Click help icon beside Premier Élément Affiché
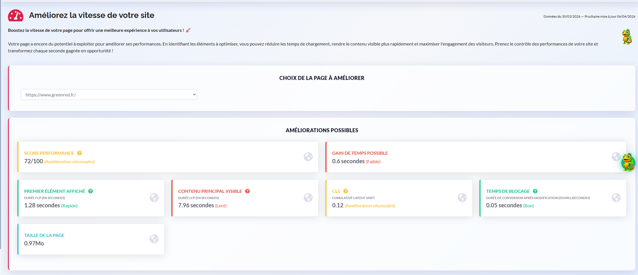The width and height of the screenshot is (638, 275). coord(91,191)
